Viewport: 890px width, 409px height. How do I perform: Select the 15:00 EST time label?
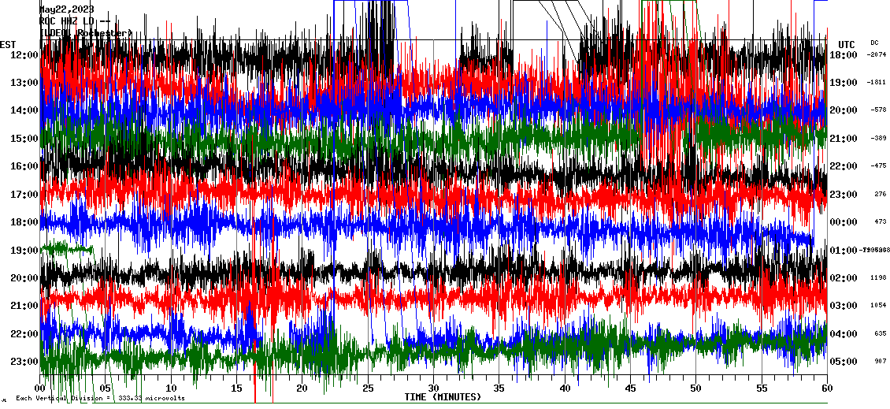24,139
